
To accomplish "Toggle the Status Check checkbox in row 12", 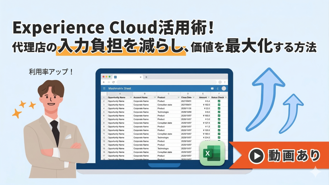I will click(x=219, y=137).
